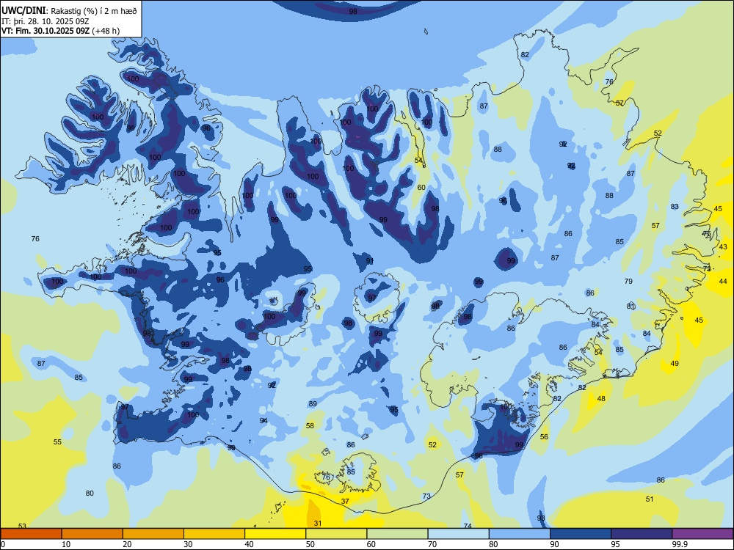Pick the navy 95–99.9 legend swatch
Viewport: 734px width, 550px height.
(x=642, y=534)
